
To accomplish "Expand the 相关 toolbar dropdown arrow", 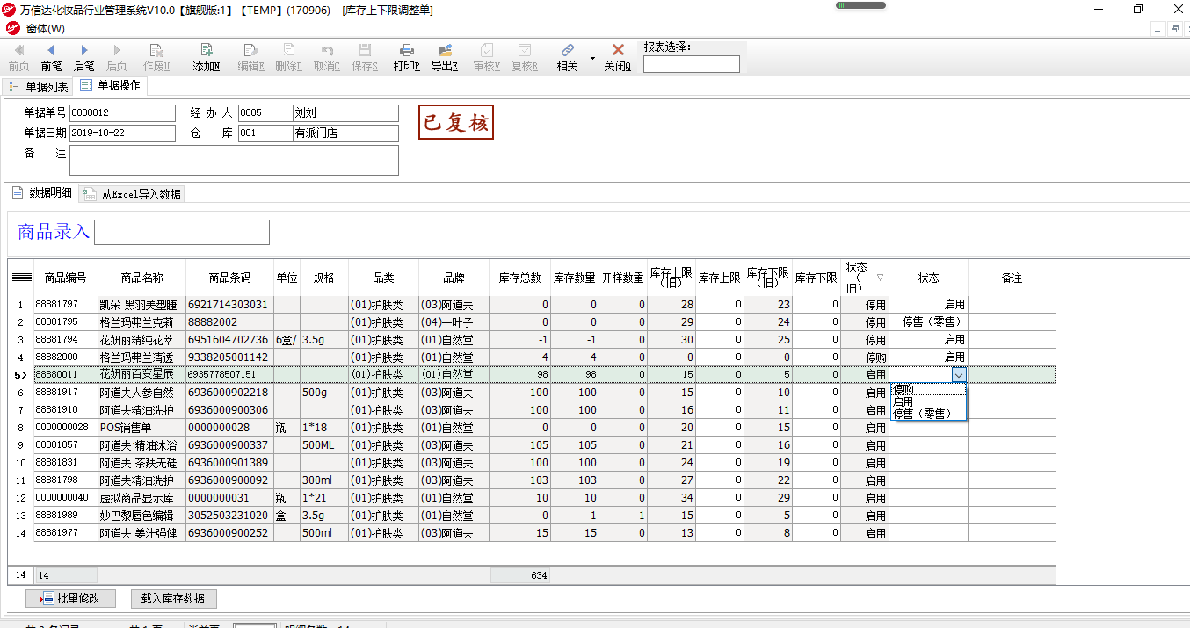I will coord(592,59).
